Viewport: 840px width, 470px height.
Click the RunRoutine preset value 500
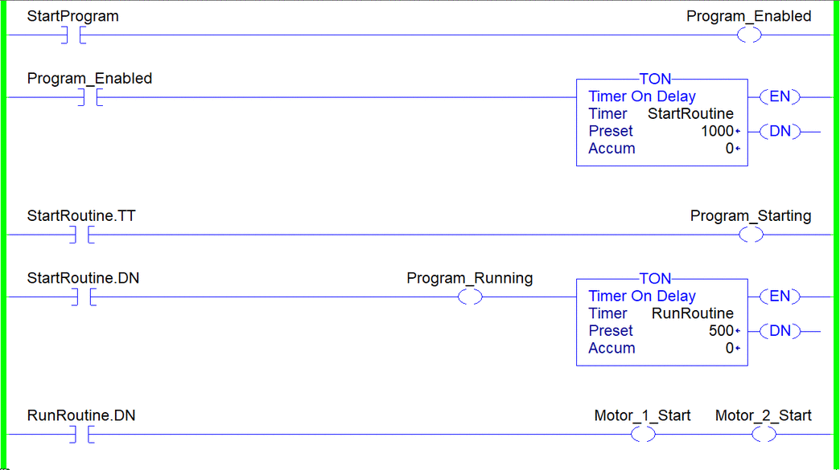(721, 331)
